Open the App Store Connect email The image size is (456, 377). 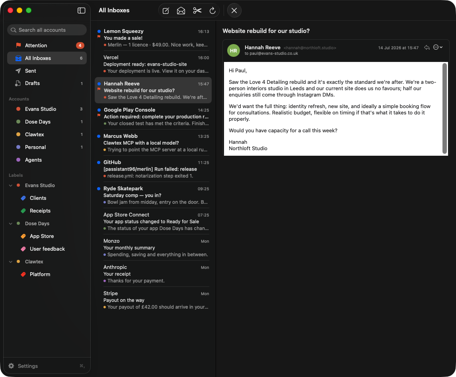coord(153,221)
